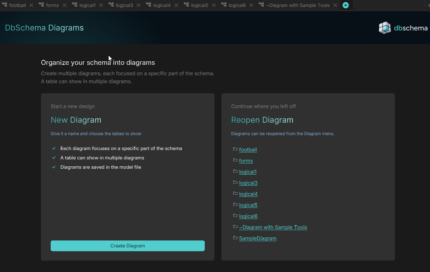Image resolution: width=430 pixels, height=272 pixels.
Task: Reopen the SampleDiagram link
Action: (x=258, y=238)
